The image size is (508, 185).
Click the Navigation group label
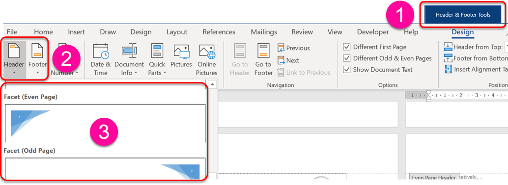[x=280, y=85]
